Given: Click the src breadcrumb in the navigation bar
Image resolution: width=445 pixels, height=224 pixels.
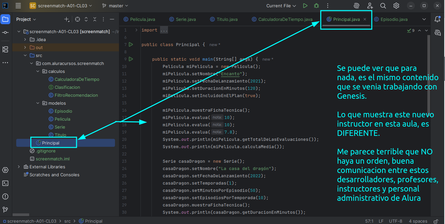Looking at the screenshot, I should [67, 221].
